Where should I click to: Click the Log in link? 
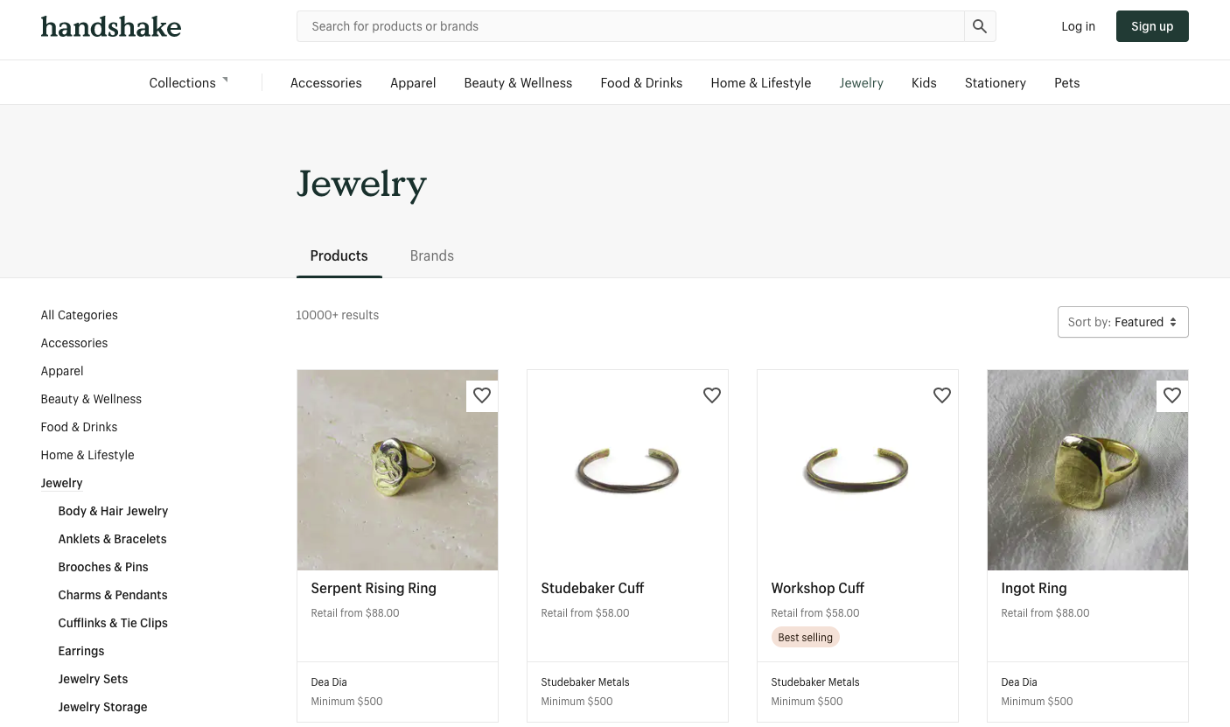1078,26
